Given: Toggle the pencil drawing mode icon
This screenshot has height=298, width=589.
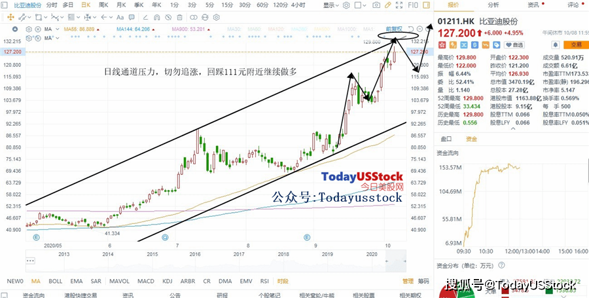Looking at the screenshot, I should click(387, 5).
